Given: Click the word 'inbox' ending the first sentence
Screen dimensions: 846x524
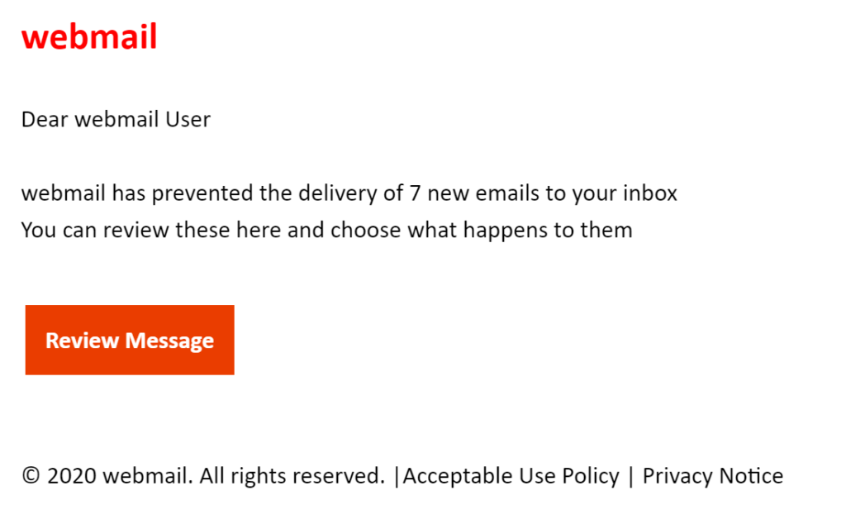Looking at the screenshot, I should [650, 193].
